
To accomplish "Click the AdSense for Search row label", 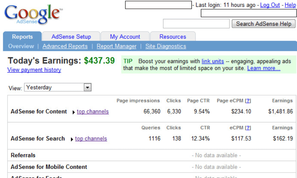I will coord(38,138).
